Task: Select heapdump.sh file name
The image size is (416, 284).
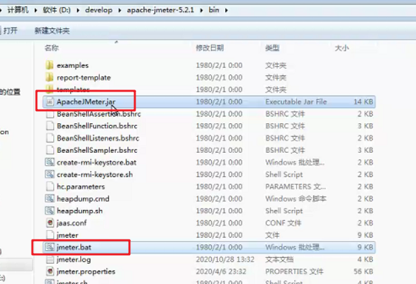Action: 80,211
